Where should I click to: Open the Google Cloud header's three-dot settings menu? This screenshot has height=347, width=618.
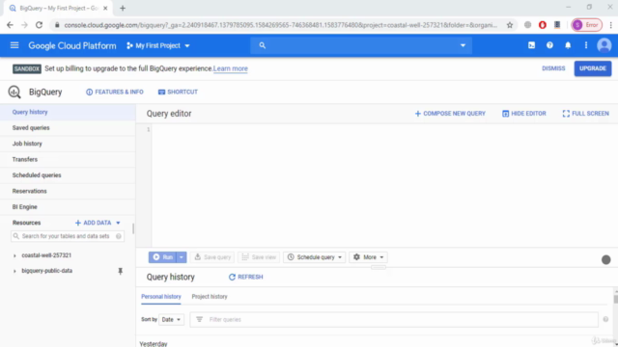586,45
